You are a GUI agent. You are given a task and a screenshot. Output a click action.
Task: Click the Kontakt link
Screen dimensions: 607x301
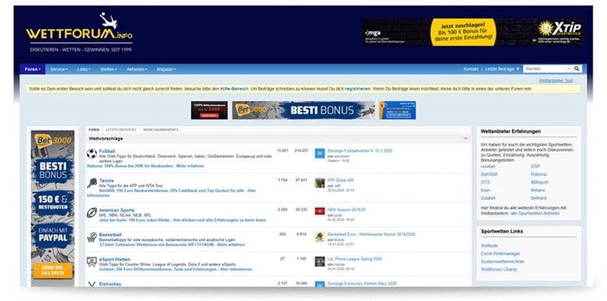point(471,69)
